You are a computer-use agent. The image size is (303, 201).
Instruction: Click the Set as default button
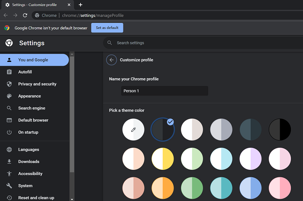107,28
